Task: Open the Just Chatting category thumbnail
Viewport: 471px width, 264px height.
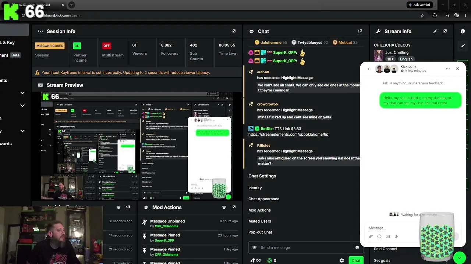Action: pyautogui.click(x=378, y=55)
